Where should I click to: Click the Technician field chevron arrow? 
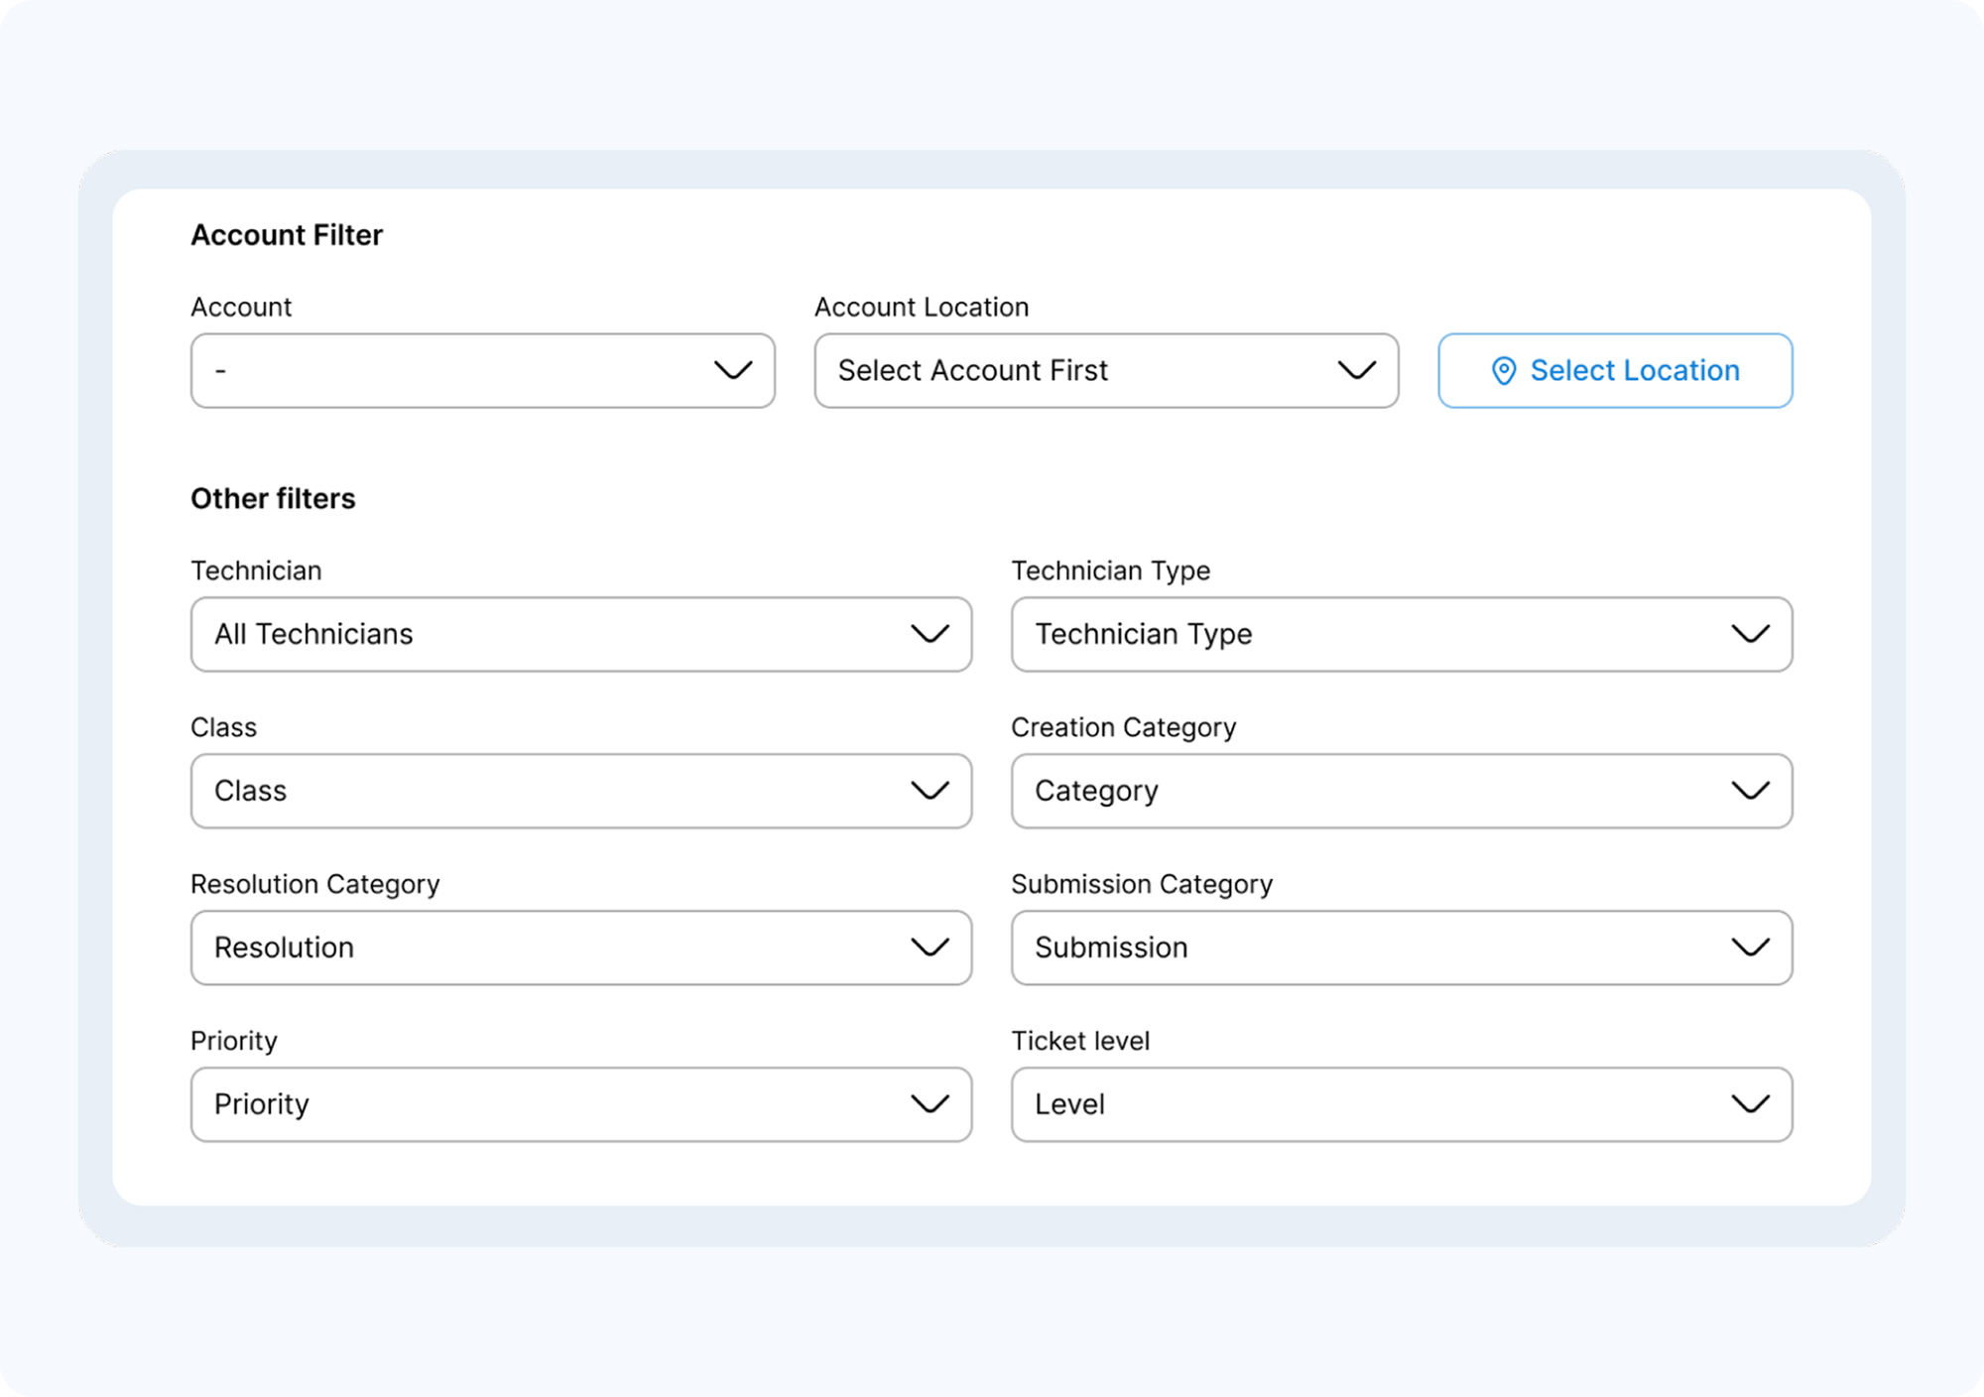pyautogui.click(x=930, y=634)
